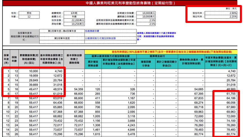Click cell with value 67,395
The image size is (243, 137).
pos(191,94)
